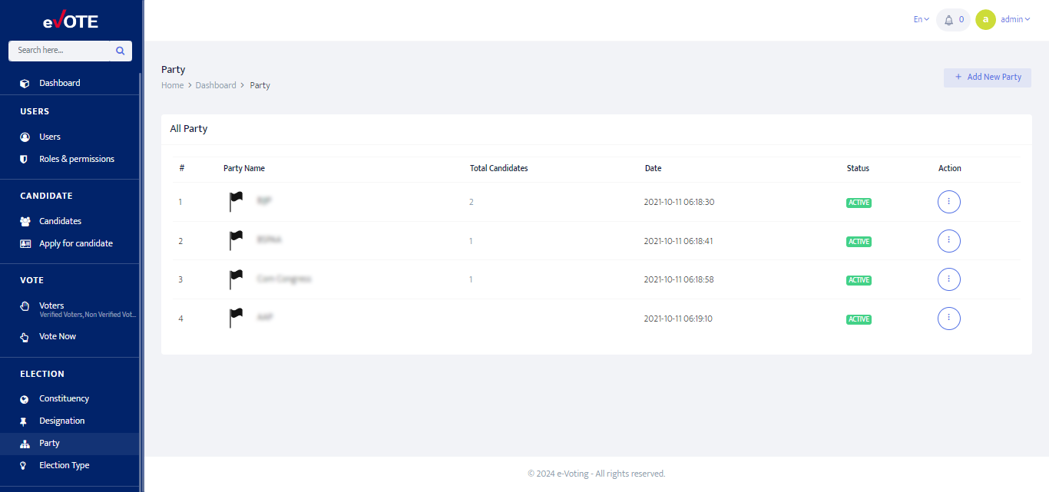Click the Apply for candidate ID card icon

(x=25, y=243)
